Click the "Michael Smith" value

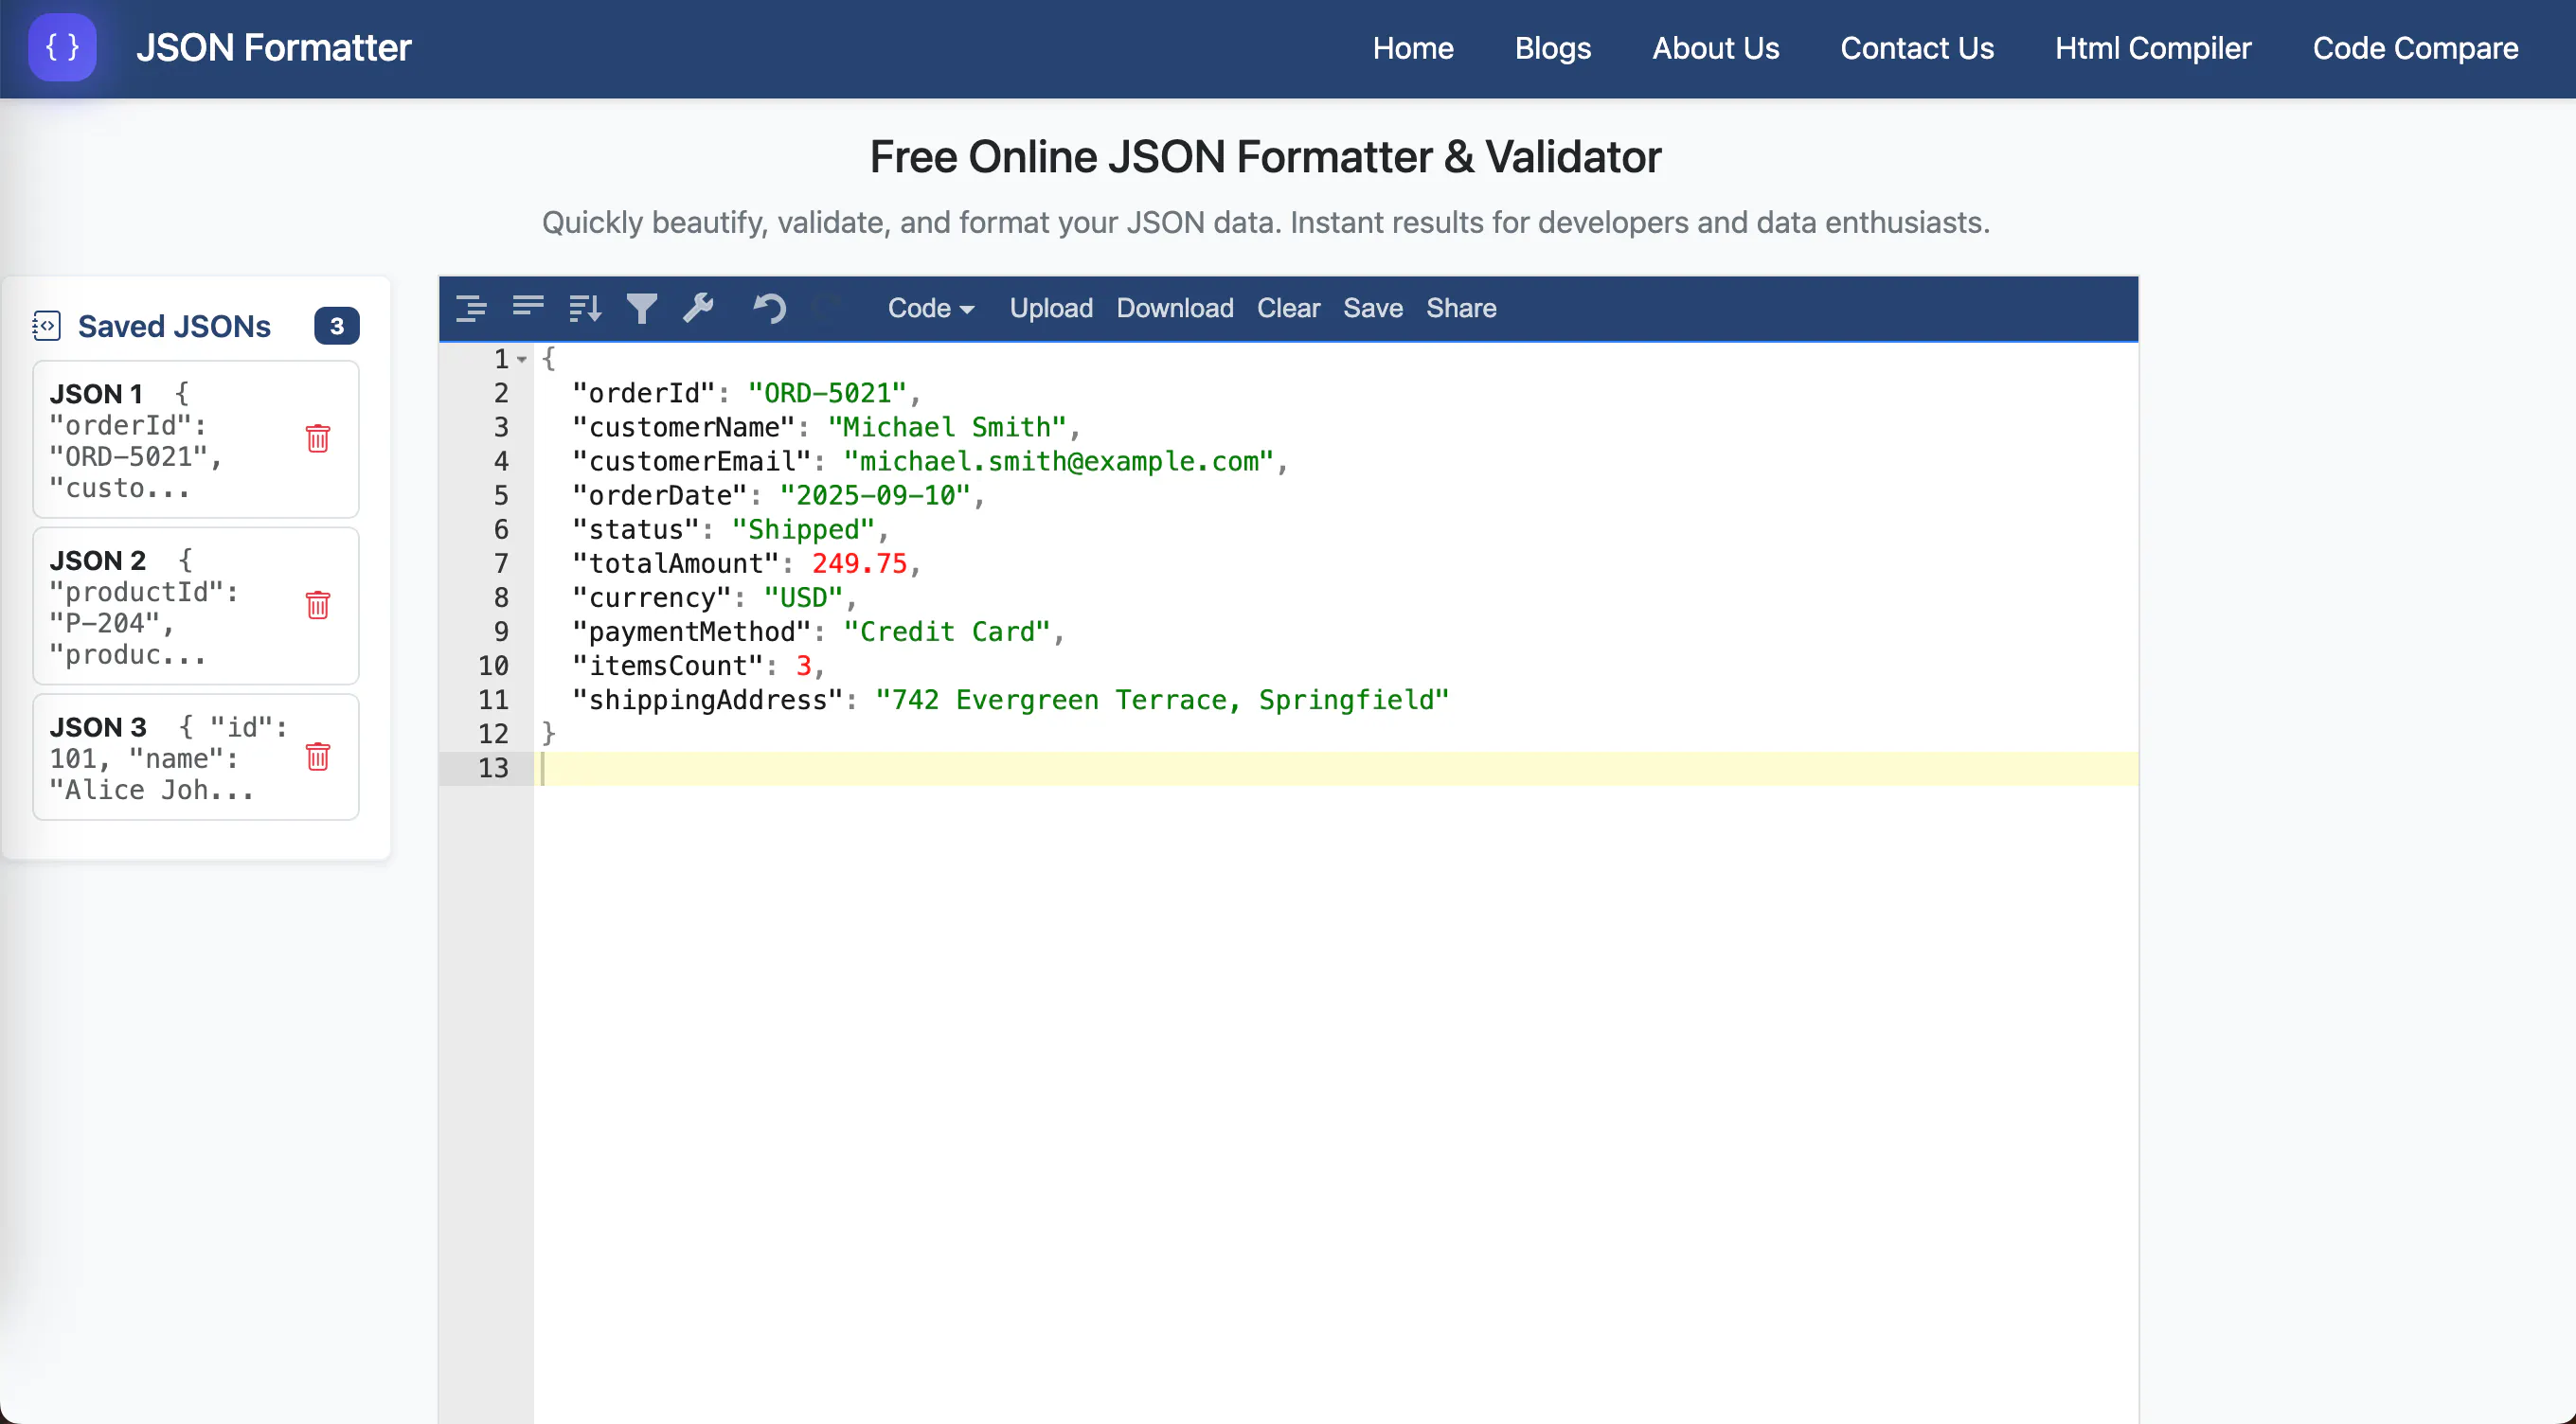(x=946, y=427)
